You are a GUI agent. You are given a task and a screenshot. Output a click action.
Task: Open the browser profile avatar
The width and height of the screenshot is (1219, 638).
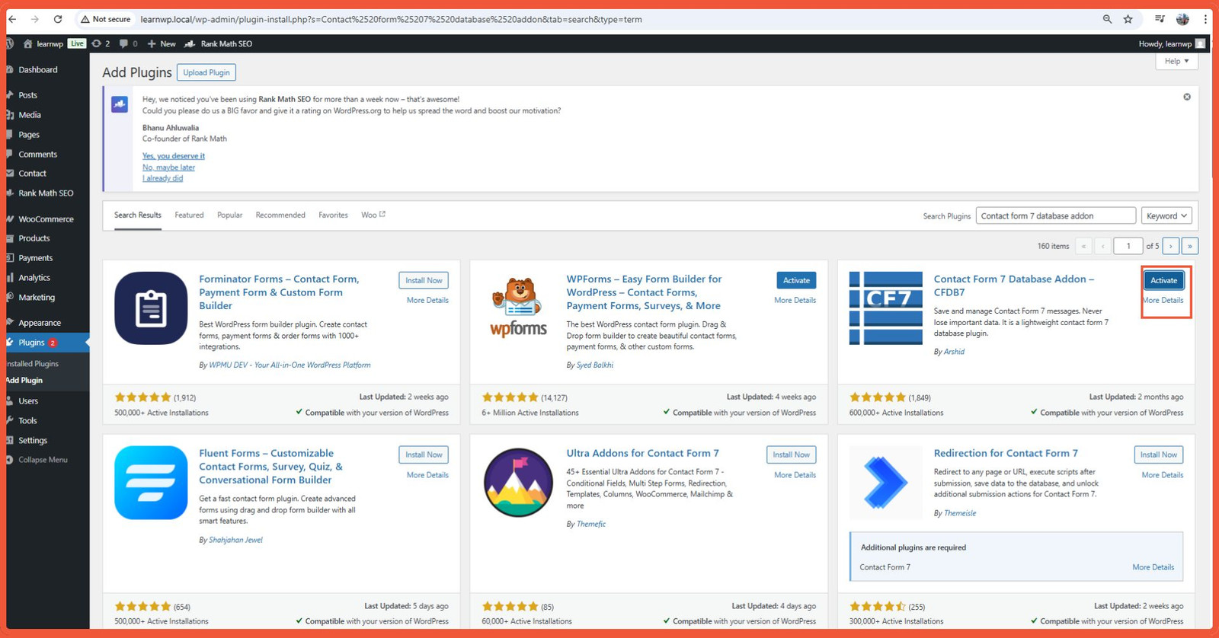pos(1182,19)
